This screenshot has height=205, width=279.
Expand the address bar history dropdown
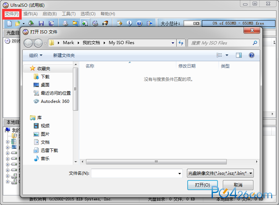[x=173, y=43]
